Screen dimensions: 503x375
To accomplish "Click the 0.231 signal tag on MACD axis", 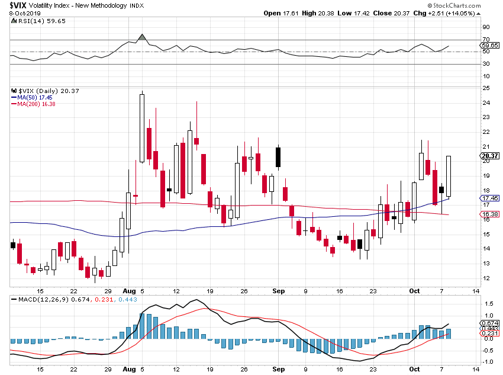I will click(x=490, y=334).
